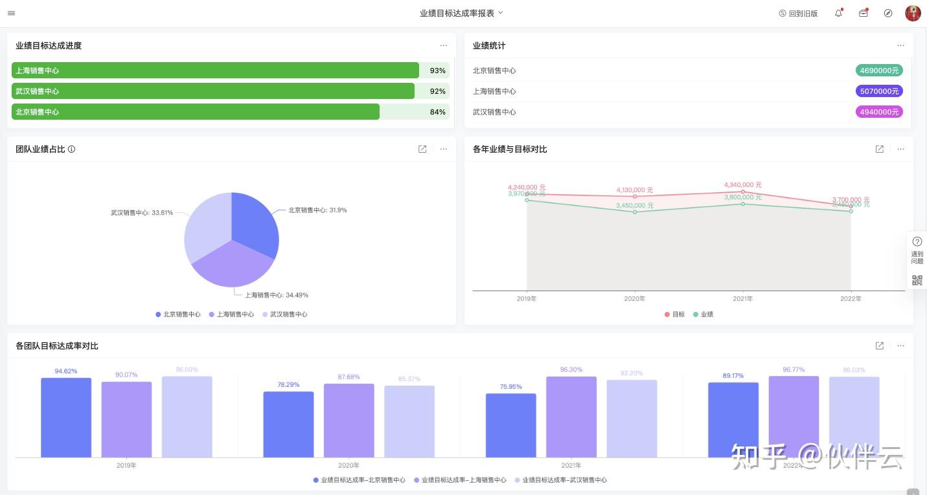Open more options for 业绩目标达成进度 panel
This screenshot has width=927, height=495.
(444, 45)
